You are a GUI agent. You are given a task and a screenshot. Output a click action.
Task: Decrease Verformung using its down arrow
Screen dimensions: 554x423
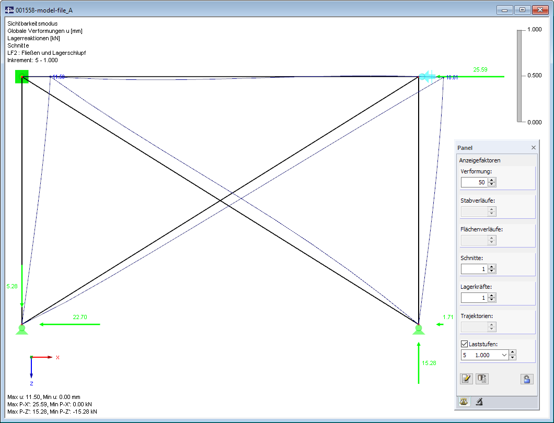pyautogui.click(x=492, y=184)
